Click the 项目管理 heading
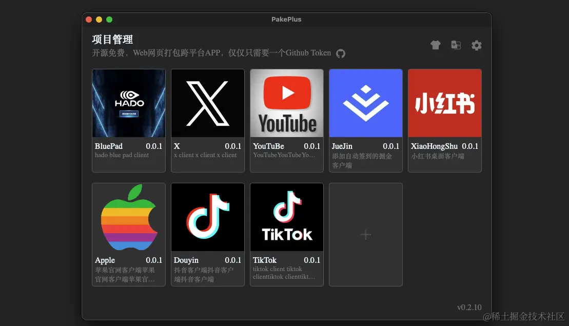Image resolution: width=569 pixels, height=326 pixels. [x=112, y=39]
